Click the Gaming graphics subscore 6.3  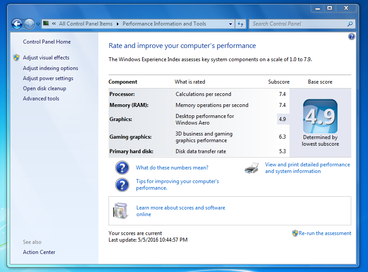tap(282, 137)
